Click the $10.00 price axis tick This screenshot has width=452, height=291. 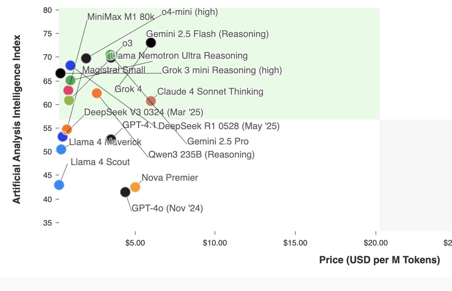(215, 243)
